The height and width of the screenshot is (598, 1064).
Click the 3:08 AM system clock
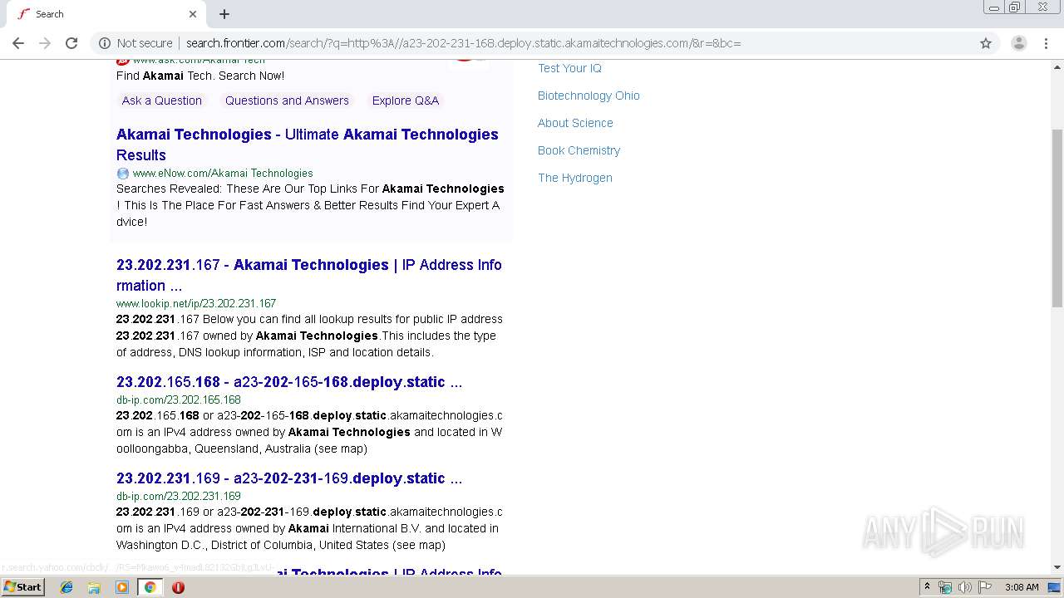pyautogui.click(x=1022, y=587)
